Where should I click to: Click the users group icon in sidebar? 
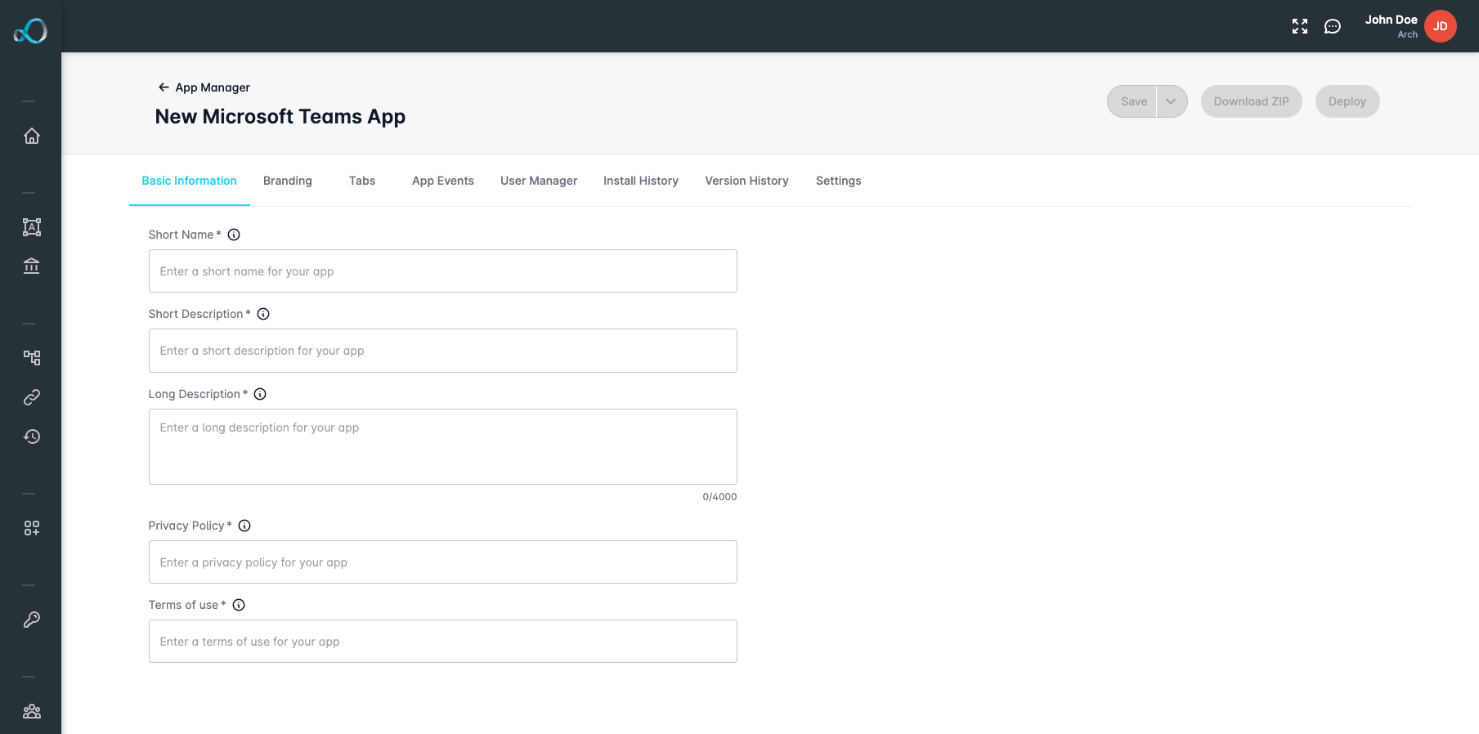(31, 711)
